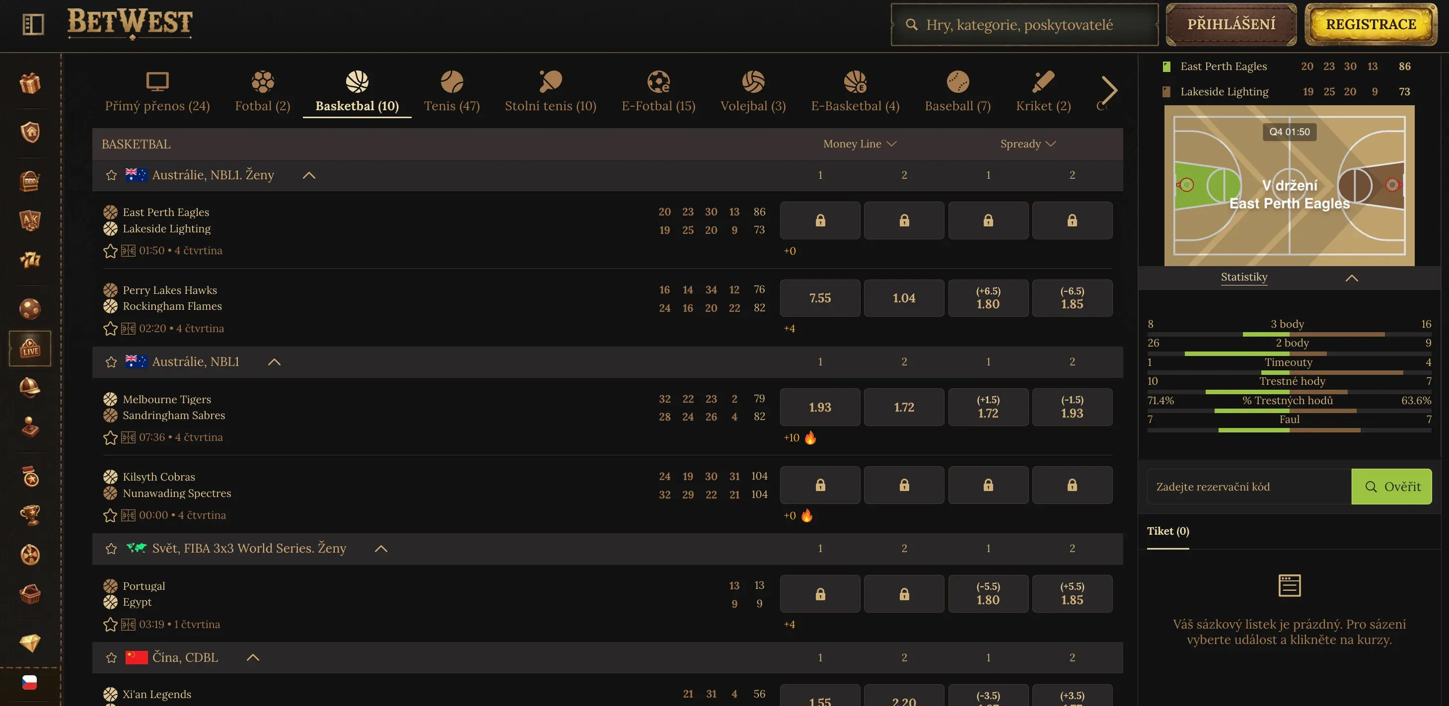This screenshot has width=1449, height=706.
Task: Select 7.55 odds for Perry Lakes Hawks
Action: coord(820,298)
